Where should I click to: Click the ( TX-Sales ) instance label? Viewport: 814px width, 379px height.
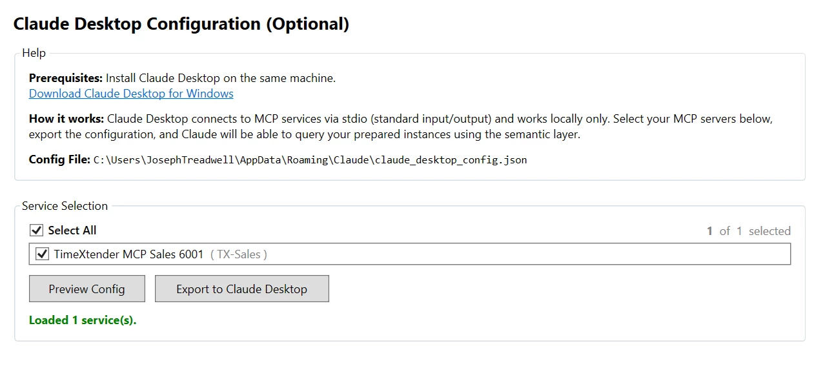(x=239, y=254)
